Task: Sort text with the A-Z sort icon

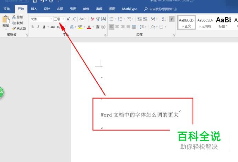Action: [164, 19]
